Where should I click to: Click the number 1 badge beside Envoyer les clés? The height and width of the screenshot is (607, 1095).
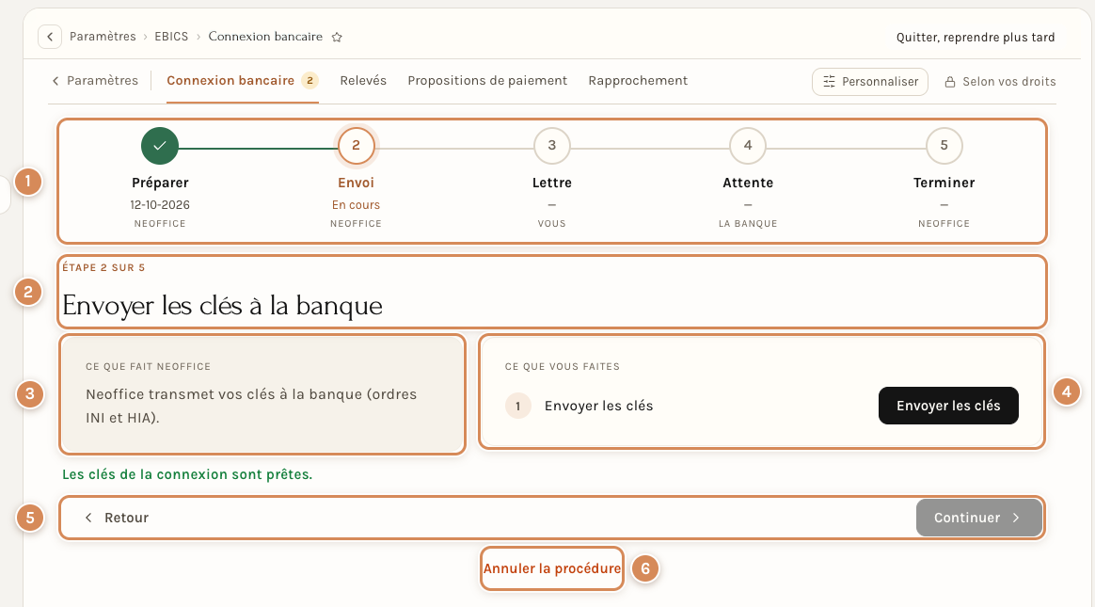[518, 406]
